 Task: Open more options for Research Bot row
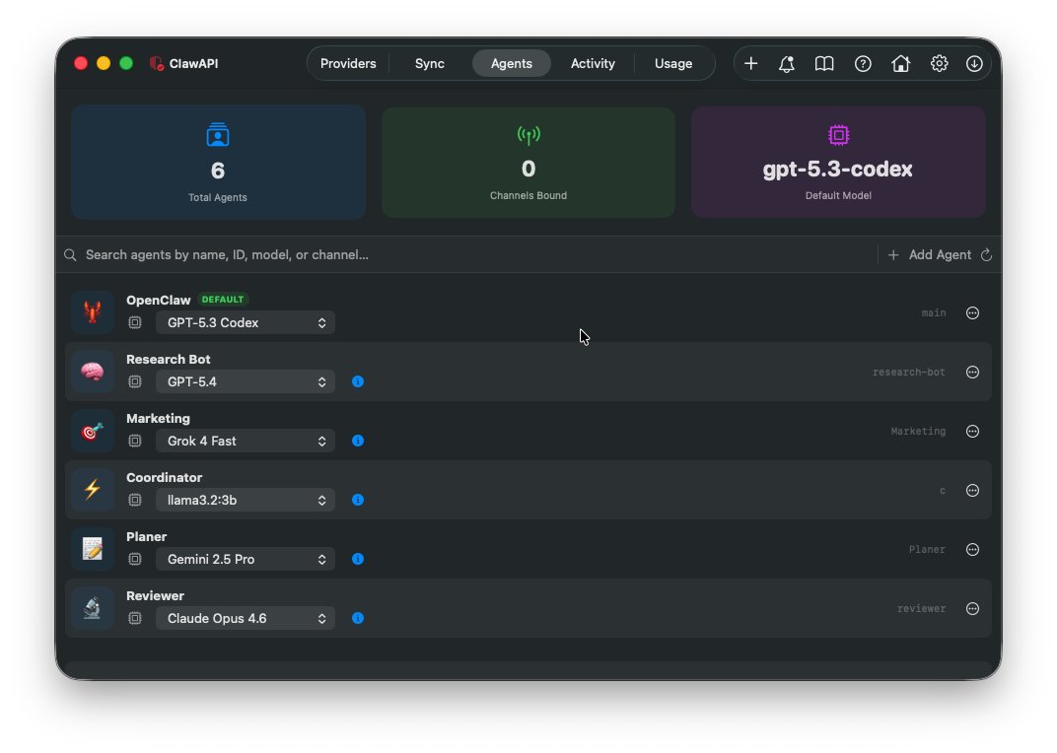pyautogui.click(x=972, y=373)
